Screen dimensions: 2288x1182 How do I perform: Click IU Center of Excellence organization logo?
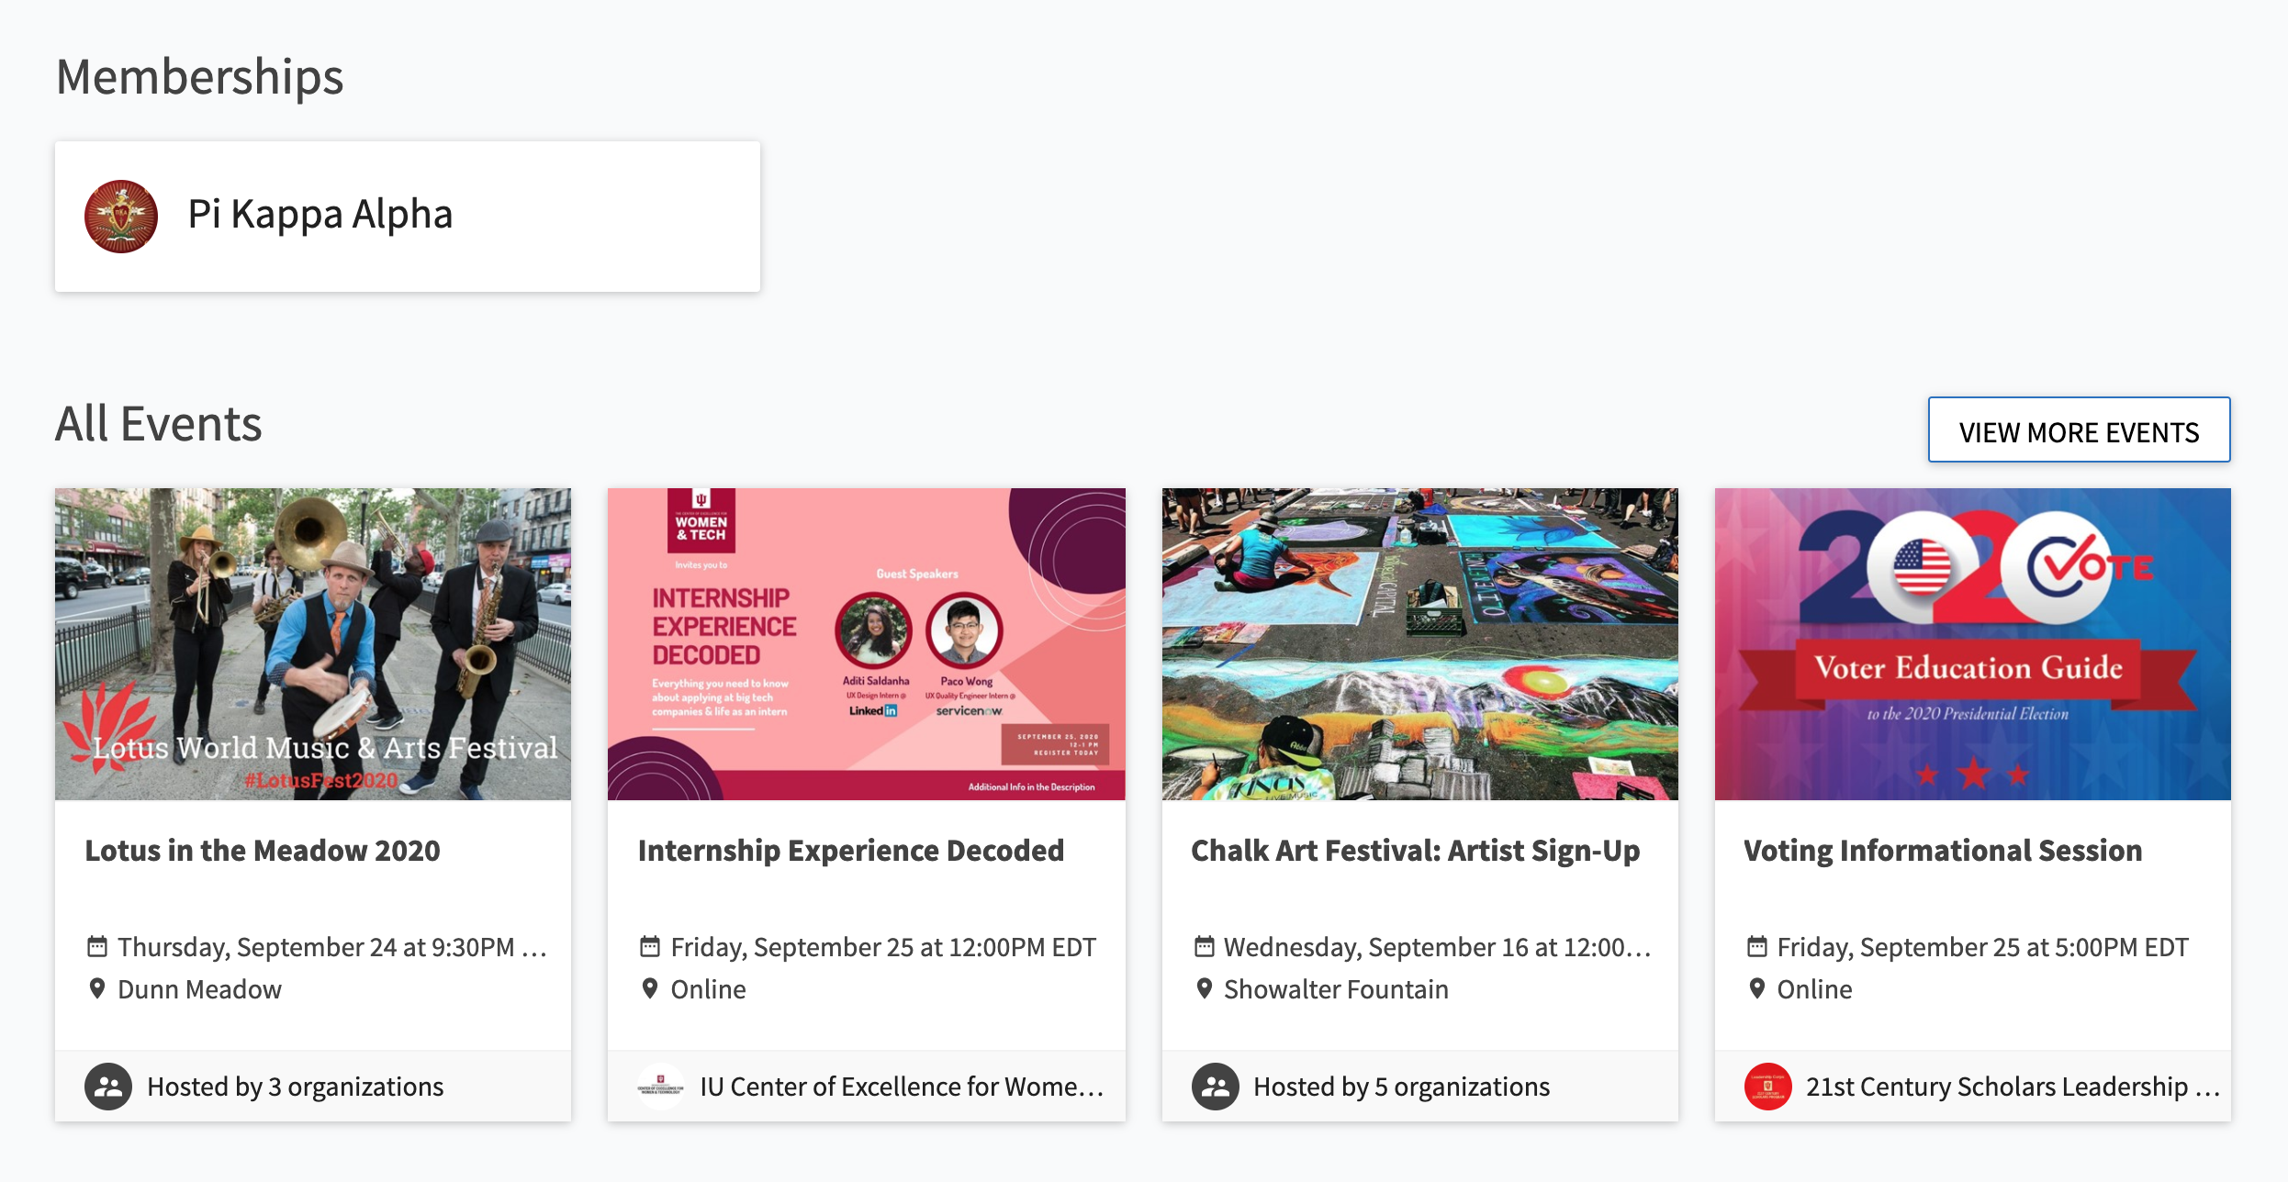point(661,1087)
